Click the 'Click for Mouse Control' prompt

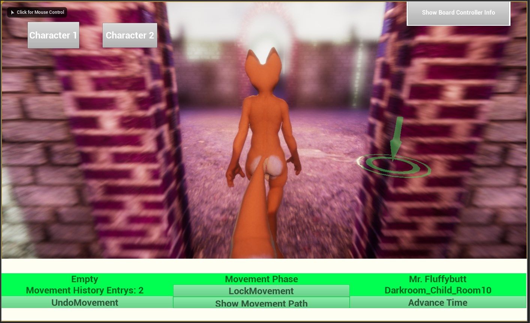37,12
